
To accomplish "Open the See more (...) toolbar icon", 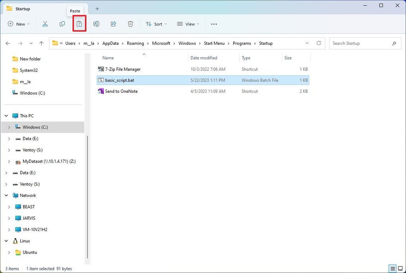I will tap(214, 24).
